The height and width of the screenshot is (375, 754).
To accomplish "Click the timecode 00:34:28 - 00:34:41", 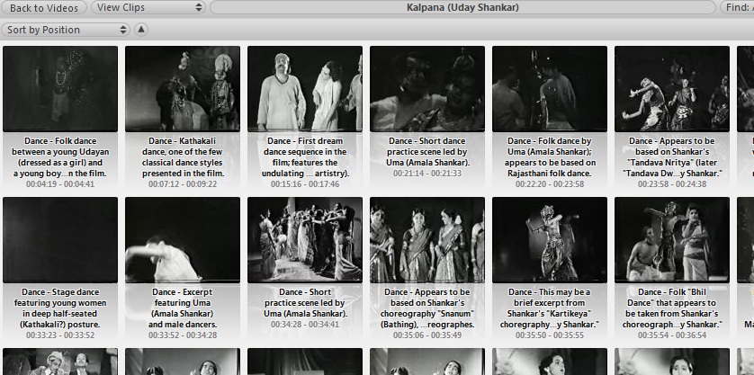I will coord(305,324).
